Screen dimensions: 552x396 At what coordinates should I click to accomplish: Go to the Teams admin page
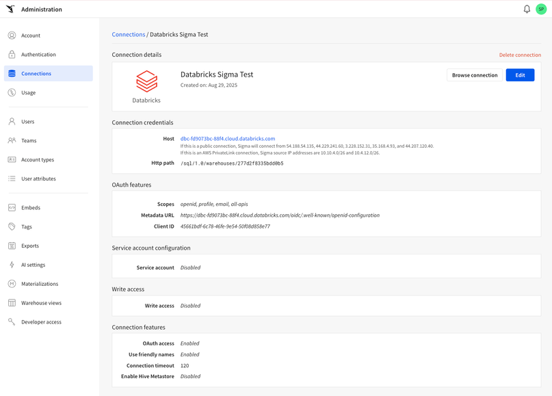(29, 141)
